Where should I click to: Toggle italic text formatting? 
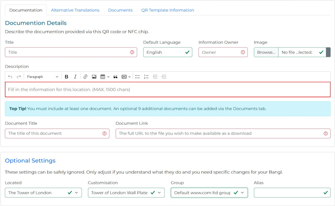(75, 77)
